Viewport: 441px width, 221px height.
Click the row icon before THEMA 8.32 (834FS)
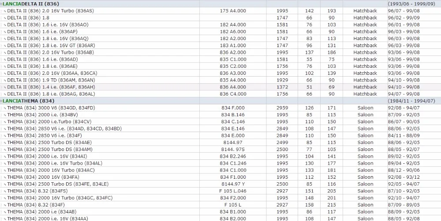coord(5,191)
